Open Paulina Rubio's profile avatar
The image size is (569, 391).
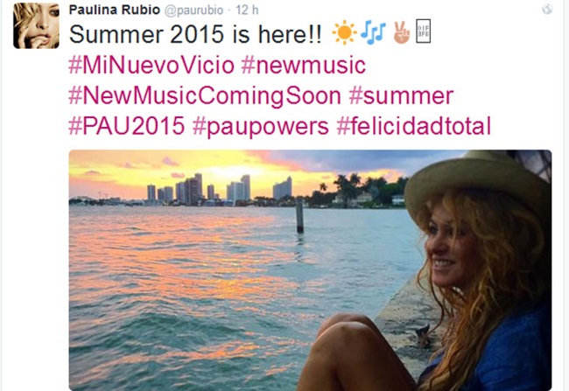pyautogui.click(x=36, y=25)
